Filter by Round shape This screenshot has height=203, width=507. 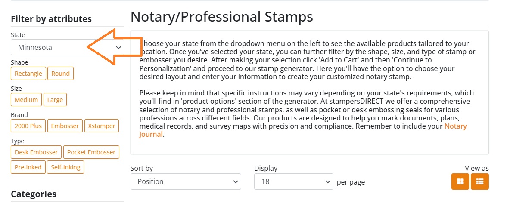click(x=60, y=74)
